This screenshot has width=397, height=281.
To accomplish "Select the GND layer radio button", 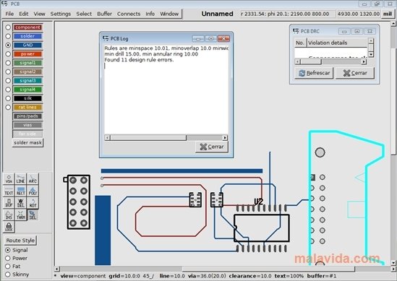I will click(8, 45).
